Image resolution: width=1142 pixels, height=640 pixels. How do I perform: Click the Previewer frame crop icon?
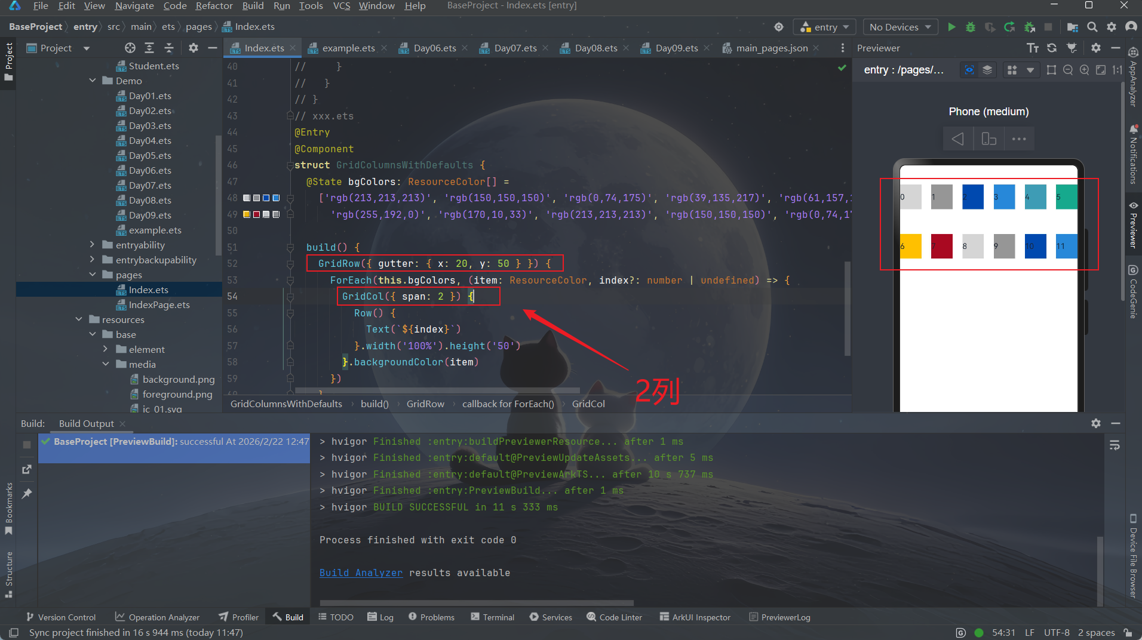[x=1051, y=70]
